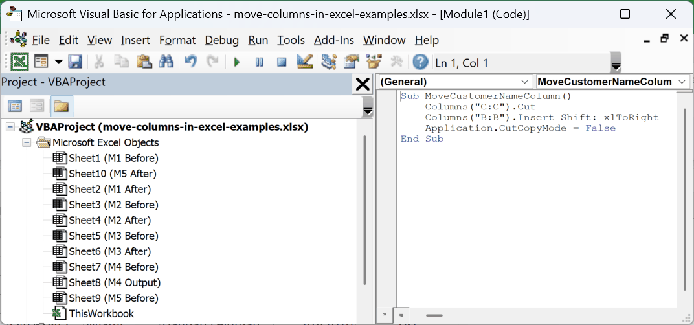Select Sheet3 (M2 Before)

pos(113,205)
